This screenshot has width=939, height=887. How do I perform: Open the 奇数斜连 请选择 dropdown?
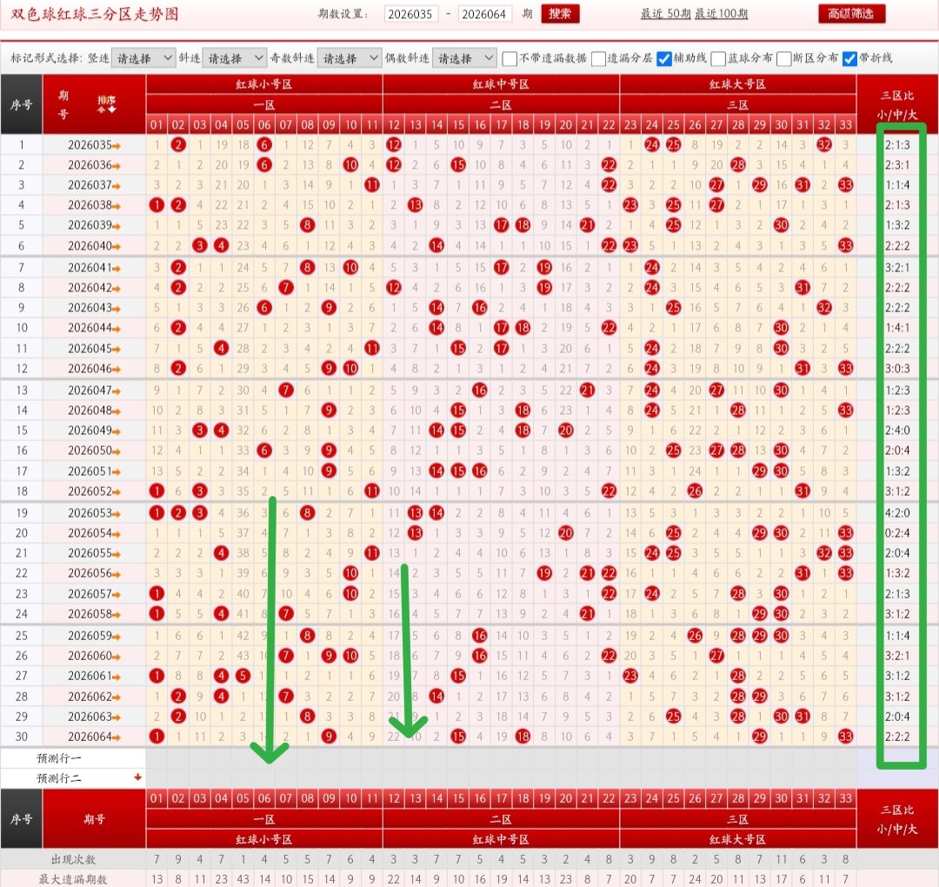pyautogui.click(x=350, y=58)
